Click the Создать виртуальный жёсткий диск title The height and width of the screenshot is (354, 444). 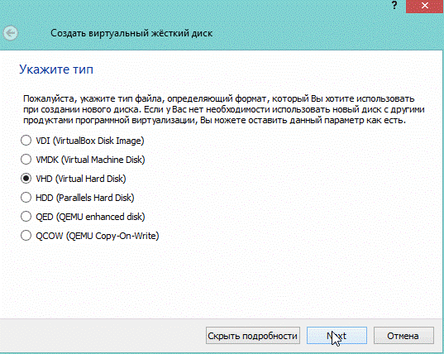[x=131, y=33]
